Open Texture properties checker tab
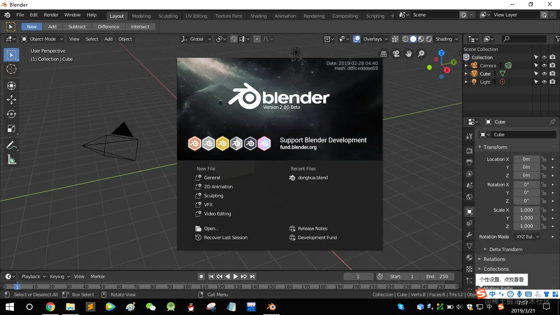The height and width of the screenshot is (315, 560). pyautogui.click(x=469, y=269)
